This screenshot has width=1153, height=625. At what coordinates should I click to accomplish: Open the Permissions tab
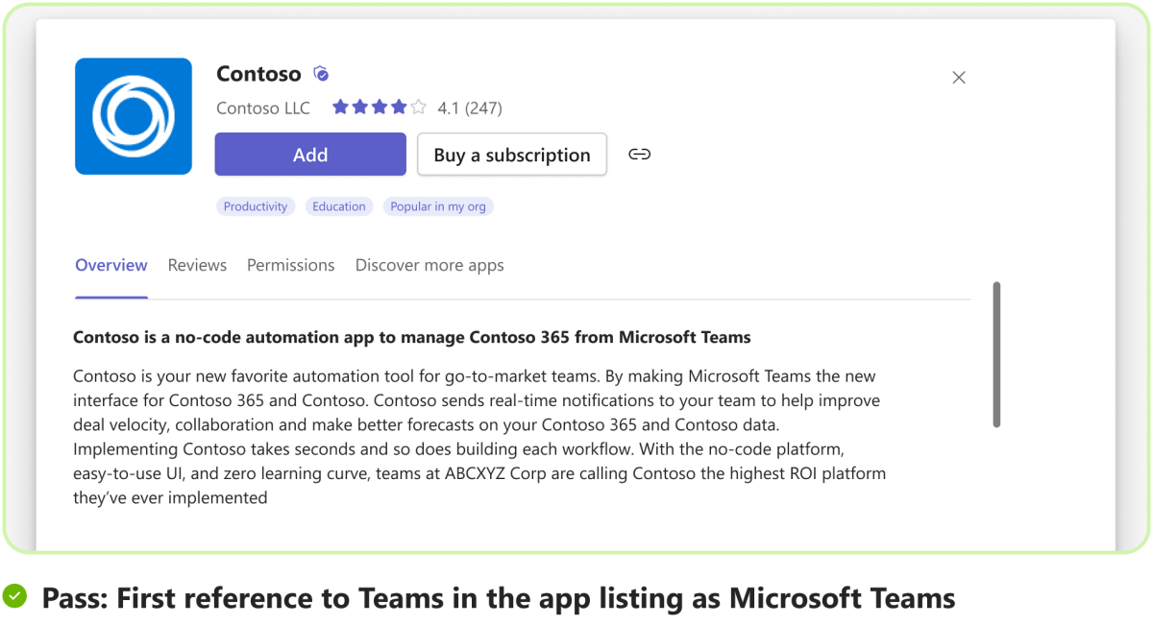pyautogui.click(x=290, y=265)
